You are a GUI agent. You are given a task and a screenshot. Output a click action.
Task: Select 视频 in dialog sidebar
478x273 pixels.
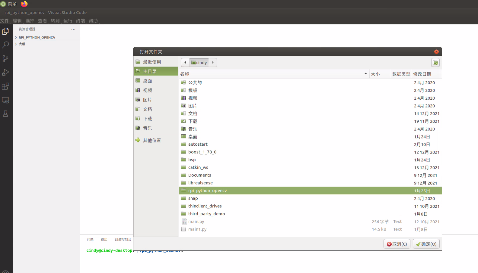(156, 90)
